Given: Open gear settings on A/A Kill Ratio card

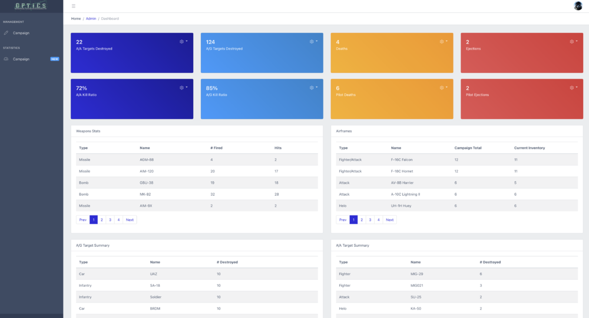Looking at the screenshot, I should click(x=183, y=88).
